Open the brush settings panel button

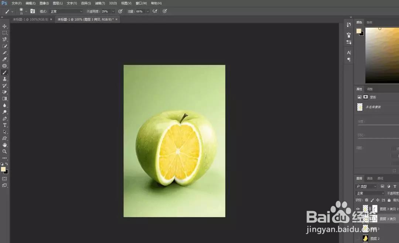[33, 11]
